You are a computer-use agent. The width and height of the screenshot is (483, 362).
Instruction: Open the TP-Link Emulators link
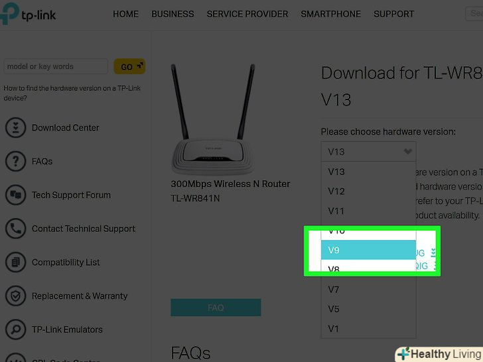[67, 330]
